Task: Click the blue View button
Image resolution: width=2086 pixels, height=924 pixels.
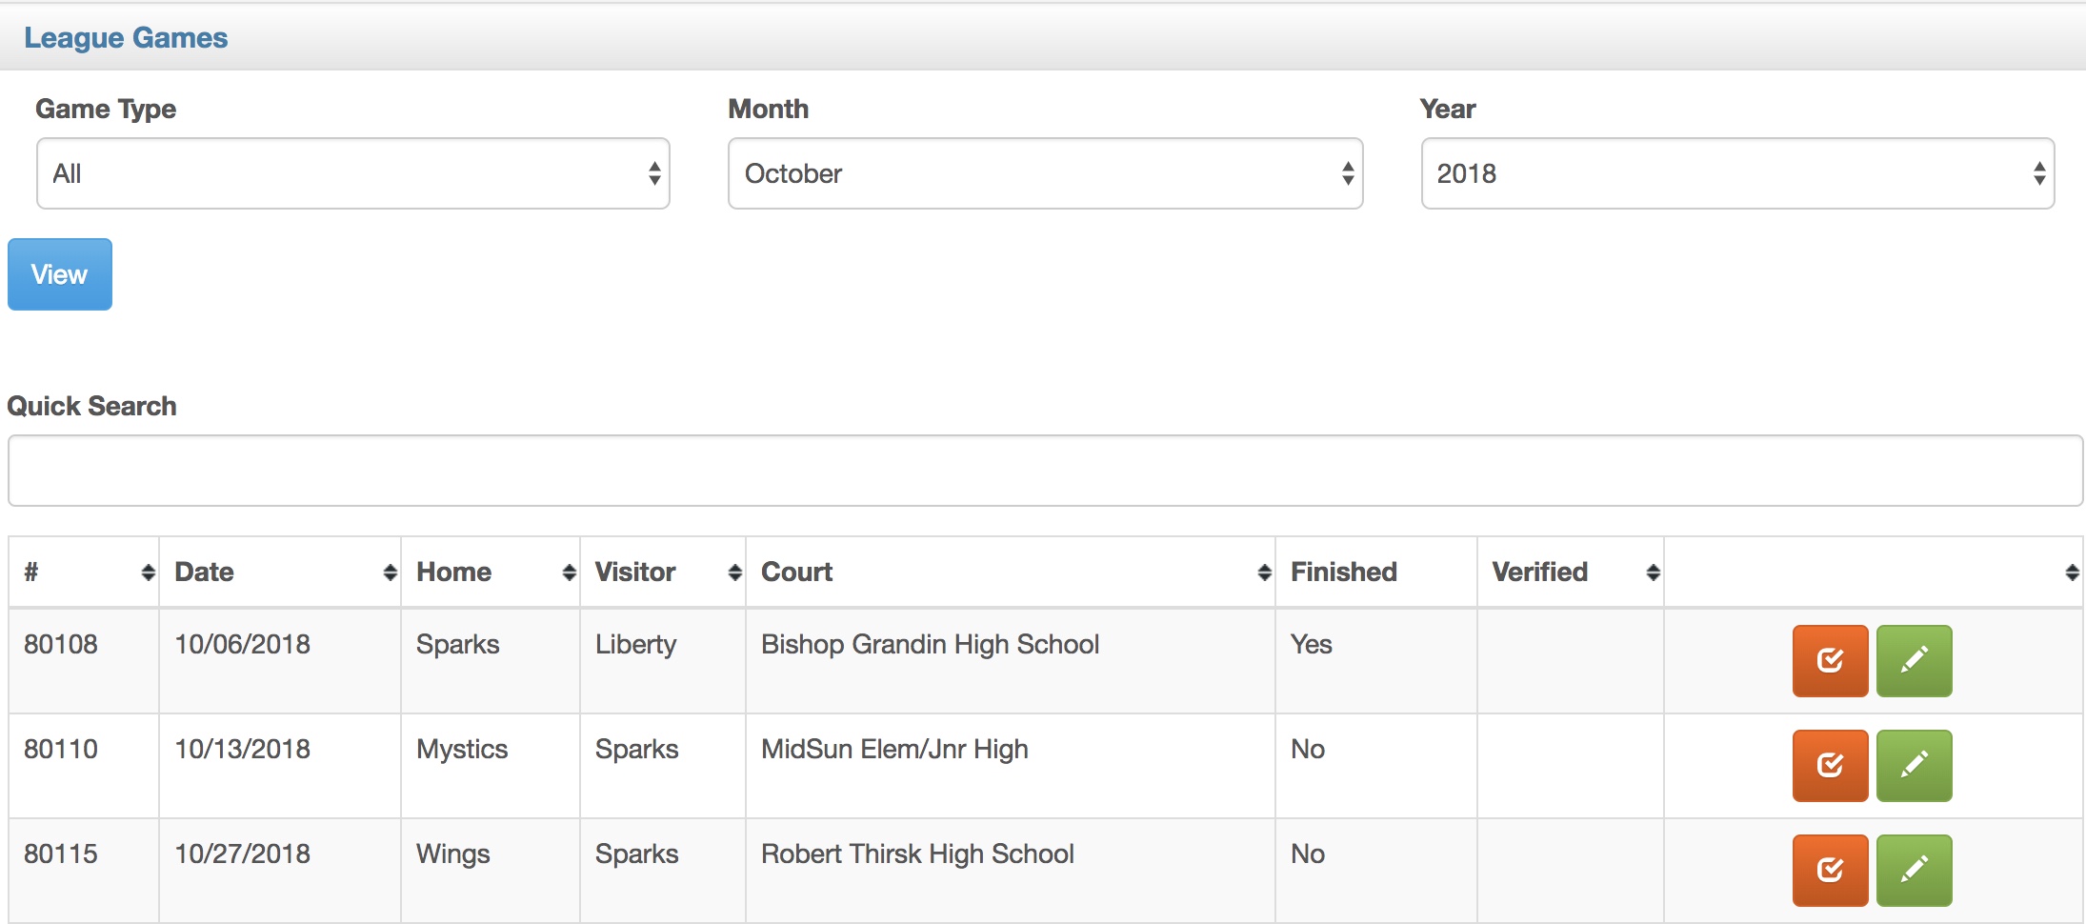Action: (x=60, y=274)
